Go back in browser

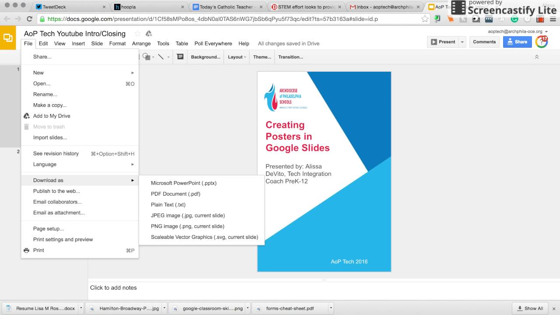[7, 19]
